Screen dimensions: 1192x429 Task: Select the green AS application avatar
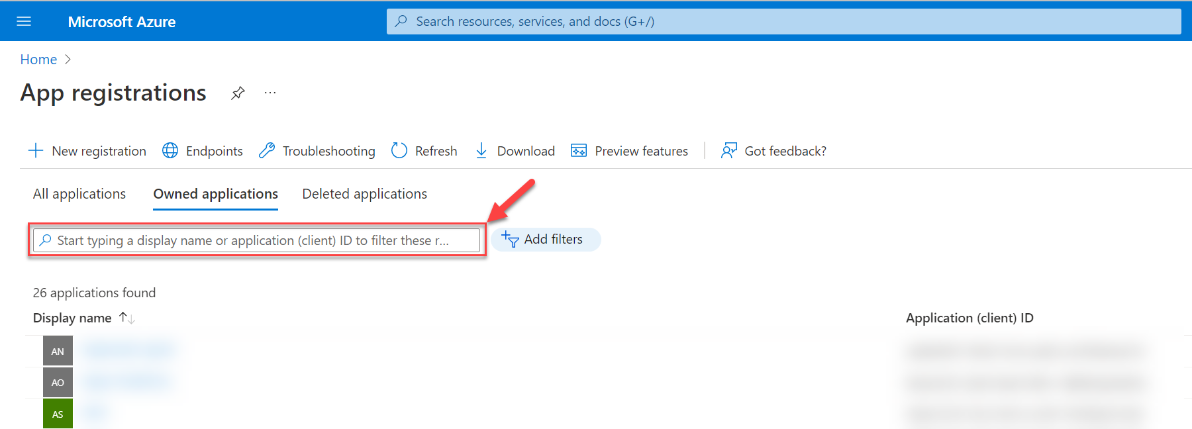point(58,414)
